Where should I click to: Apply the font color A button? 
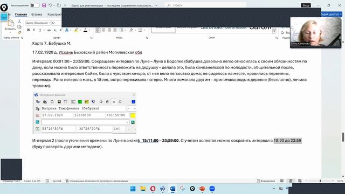click(x=85, y=30)
